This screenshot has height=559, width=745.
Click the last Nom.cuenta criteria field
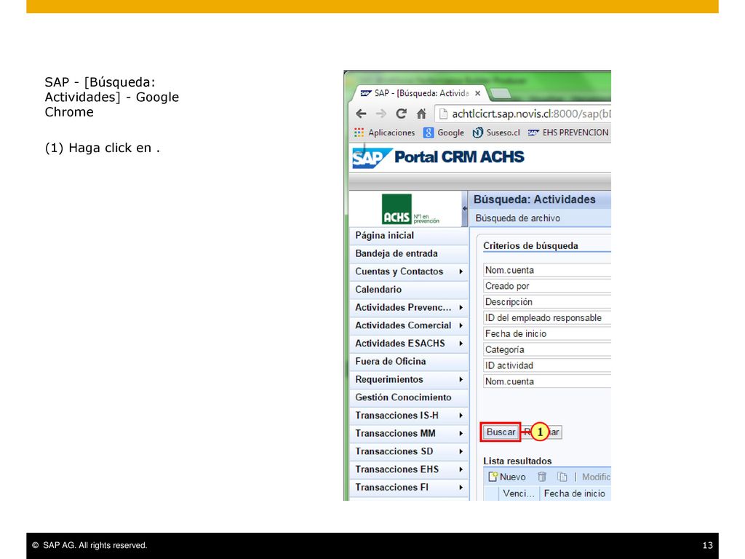pos(547,381)
